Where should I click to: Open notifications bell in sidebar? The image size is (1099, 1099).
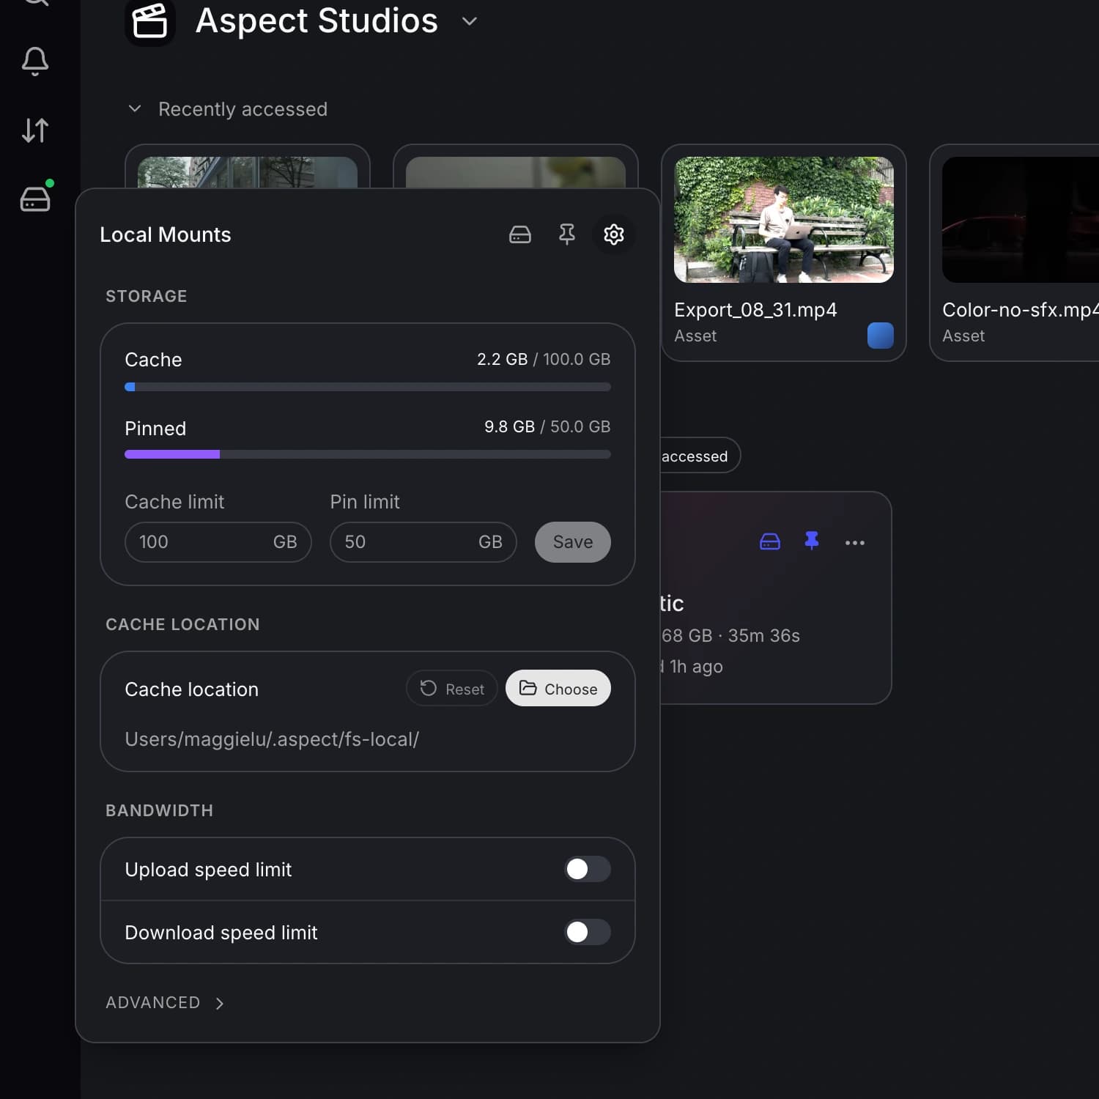[x=35, y=62]
